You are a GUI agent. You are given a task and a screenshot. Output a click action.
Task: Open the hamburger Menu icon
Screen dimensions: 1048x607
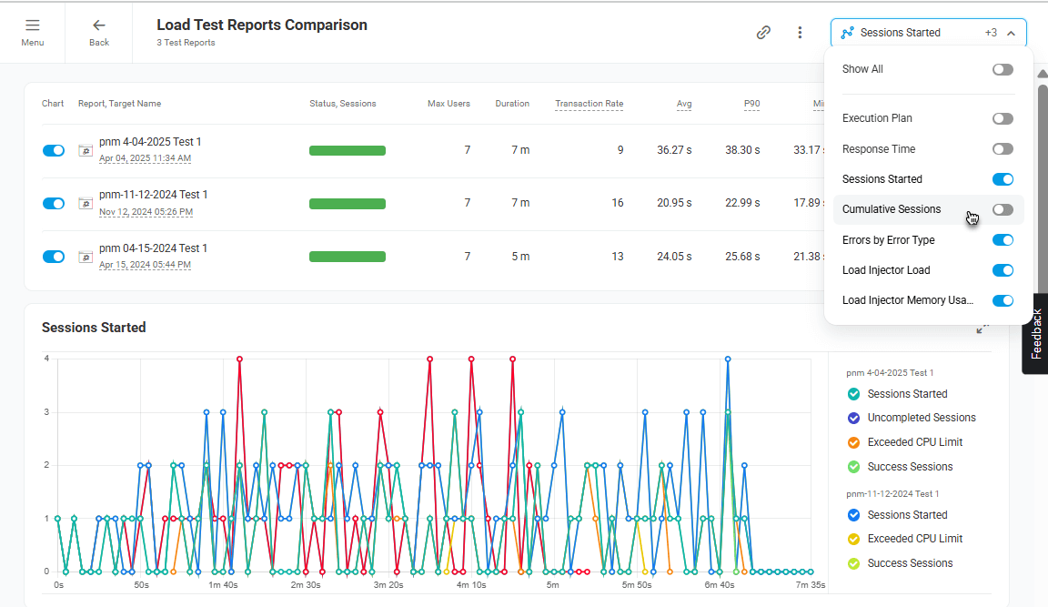pyautogui.click(x=32, y=26)
